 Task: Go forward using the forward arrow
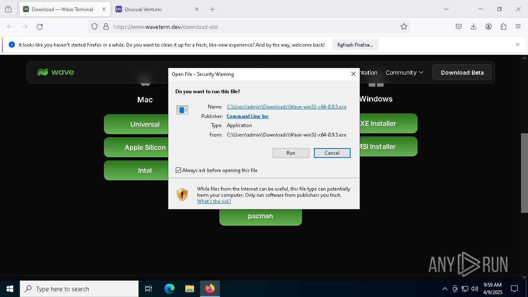coord(25,27)
